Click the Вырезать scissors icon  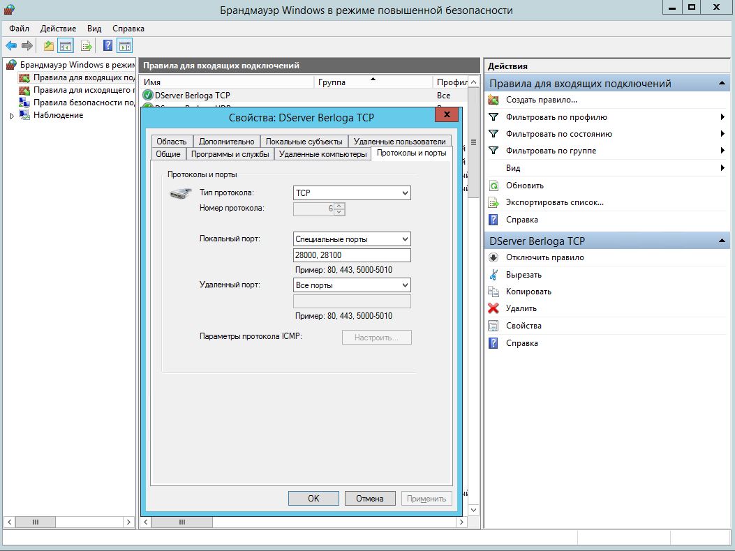493,275
